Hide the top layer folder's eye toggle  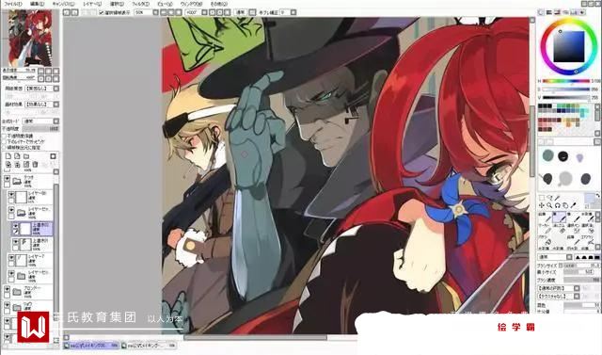pyautogui.click(x=7, y=179)
